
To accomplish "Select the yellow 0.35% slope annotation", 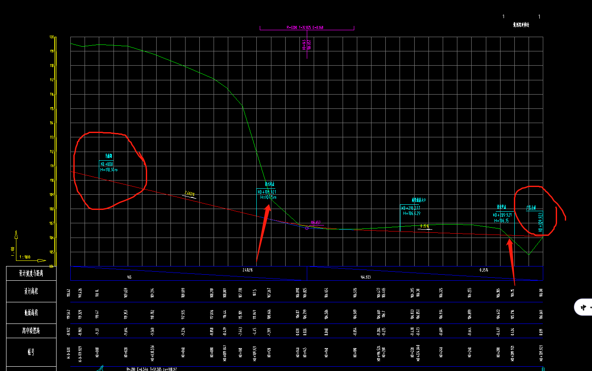I will coord(425,226).
